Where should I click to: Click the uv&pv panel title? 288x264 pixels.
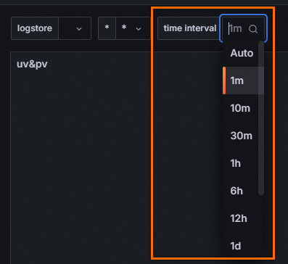point(32,65)
